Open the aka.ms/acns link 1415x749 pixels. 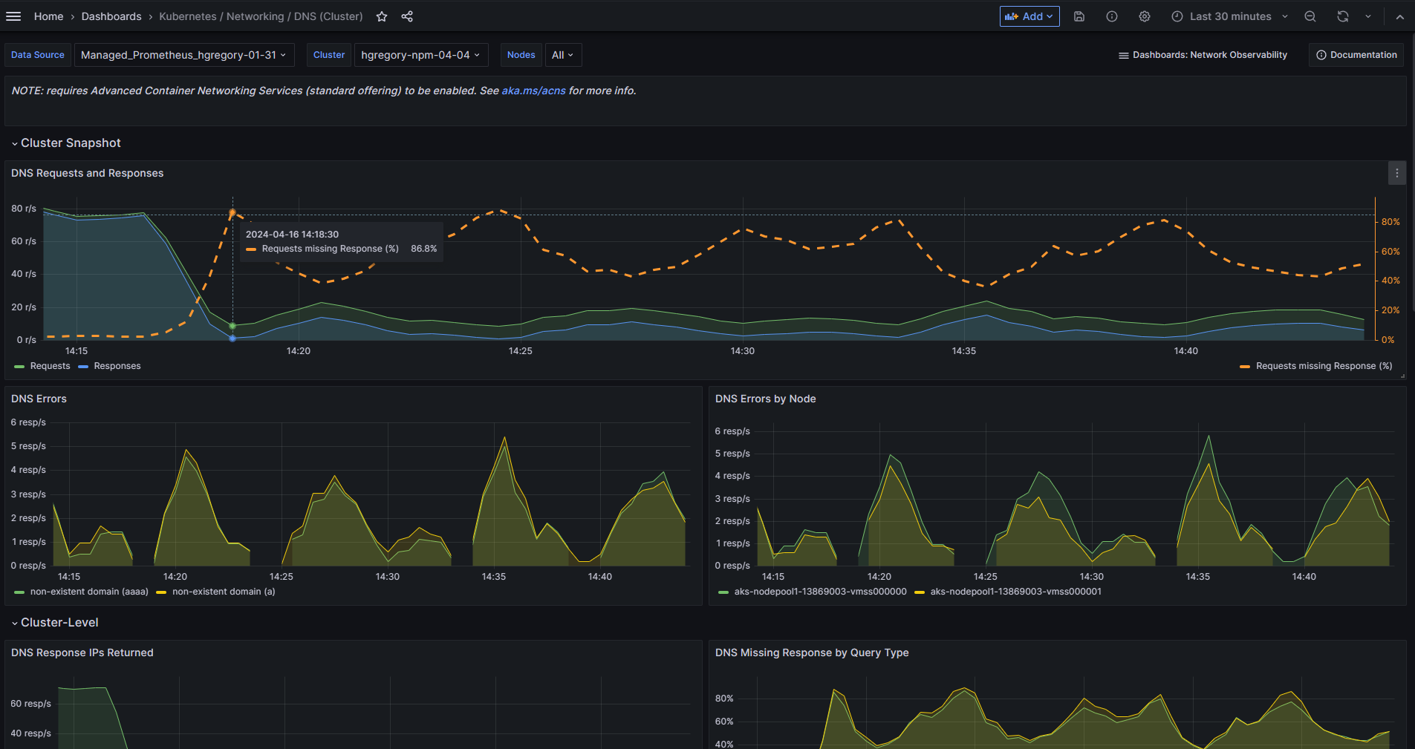point(533,91)
